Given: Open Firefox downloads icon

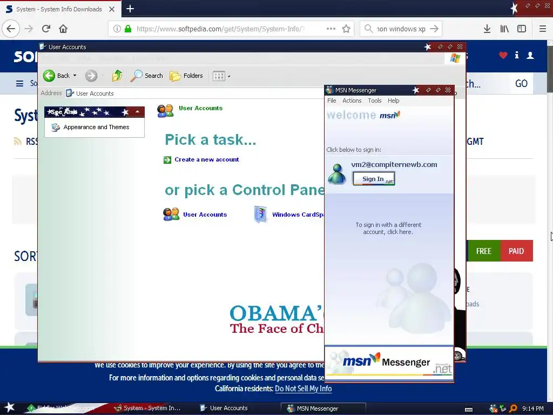Looking at the screenshot, I should (487, 29).
